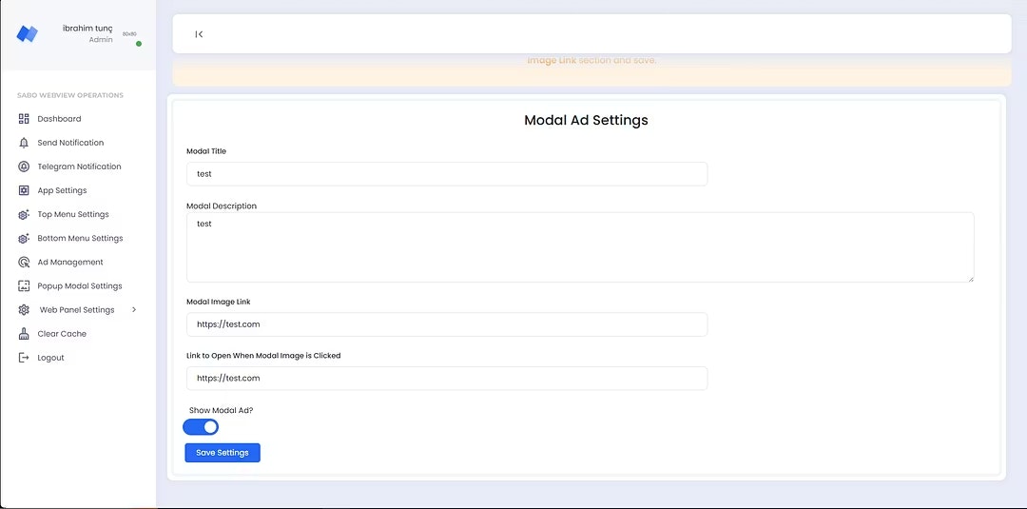Click the Telegram Notification icon
The image size is (1027, 509).
click(x=24, y=166)
